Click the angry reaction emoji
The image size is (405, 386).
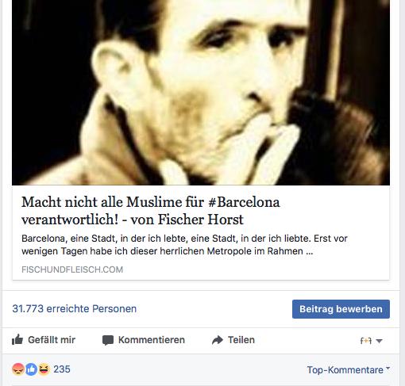pos(18,369)
